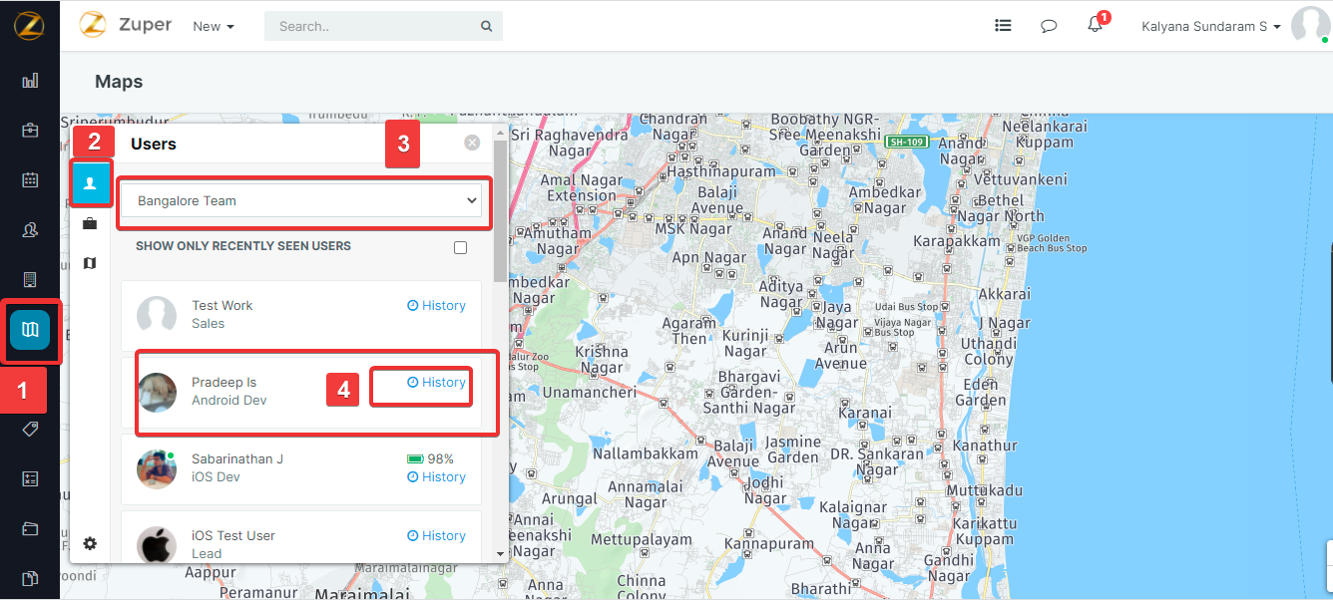Viewport: 1333px width, 601px height.
Task: Toggle Show Only Recently Seen Users checkbox
Action: (460, 247)
